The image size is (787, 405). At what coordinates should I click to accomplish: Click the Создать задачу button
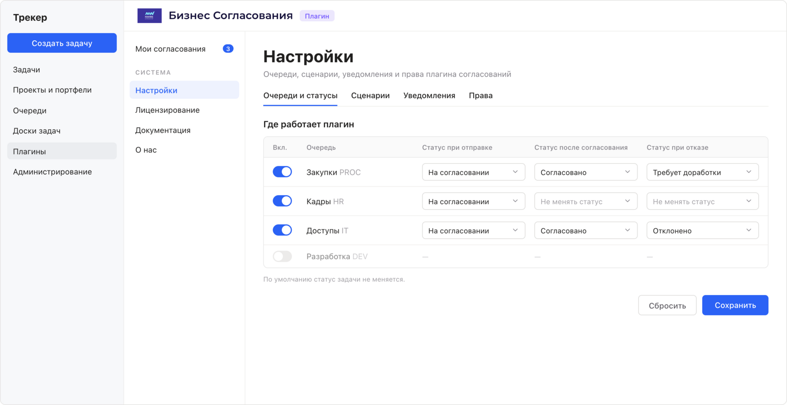pos(62,43)
